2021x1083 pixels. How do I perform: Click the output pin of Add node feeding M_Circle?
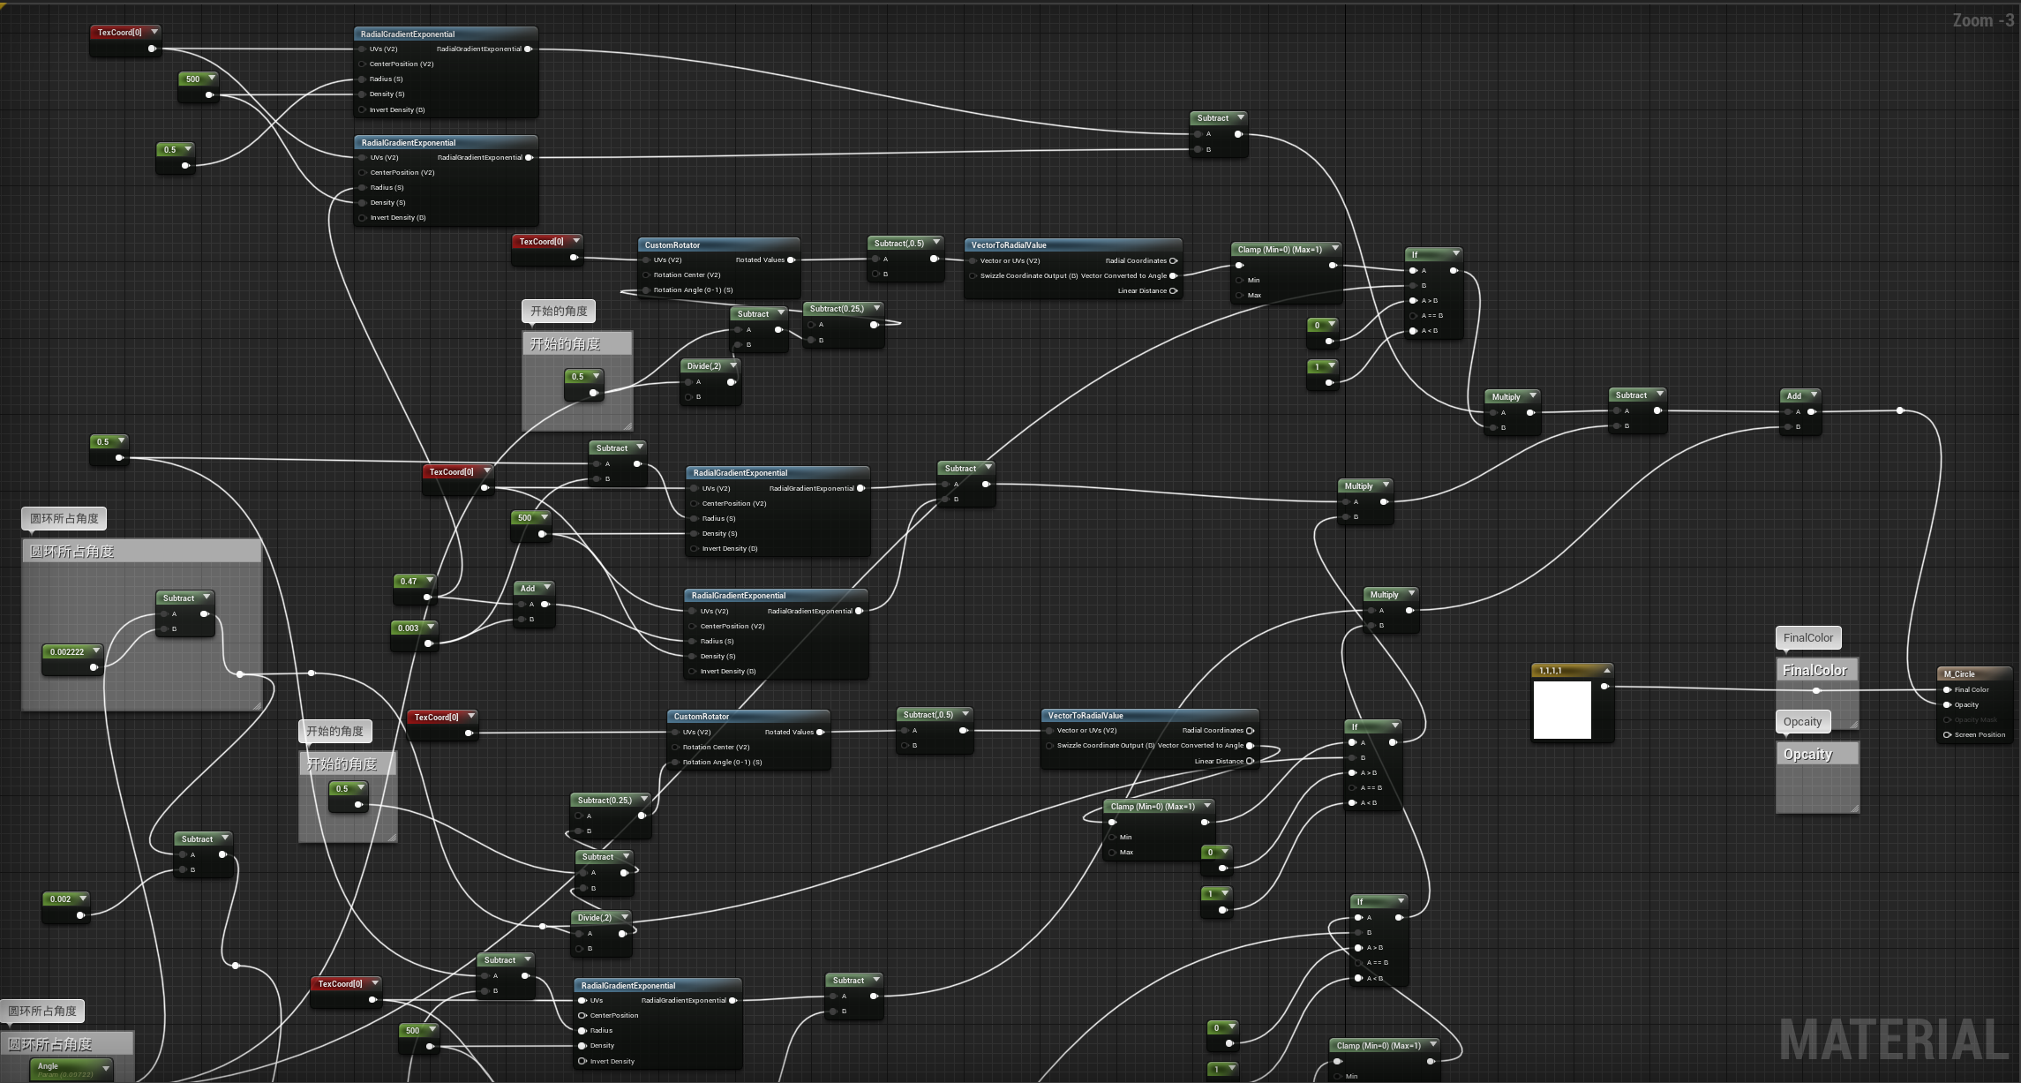(x=1811, y=411)
